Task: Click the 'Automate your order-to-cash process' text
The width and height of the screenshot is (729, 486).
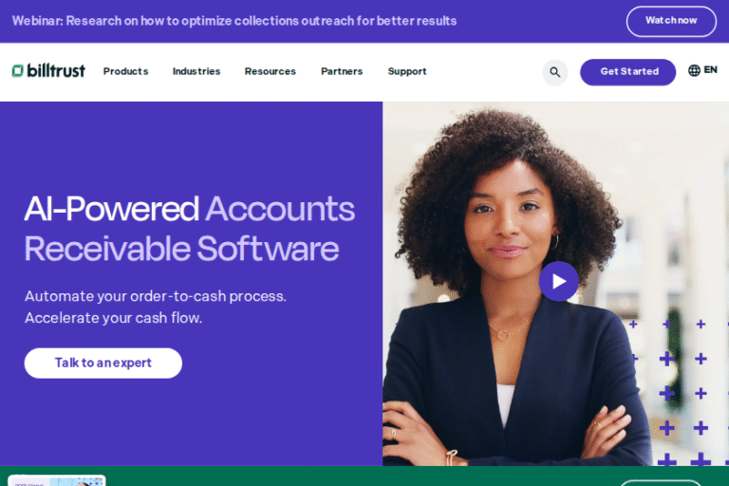Action: coord(156,296)
